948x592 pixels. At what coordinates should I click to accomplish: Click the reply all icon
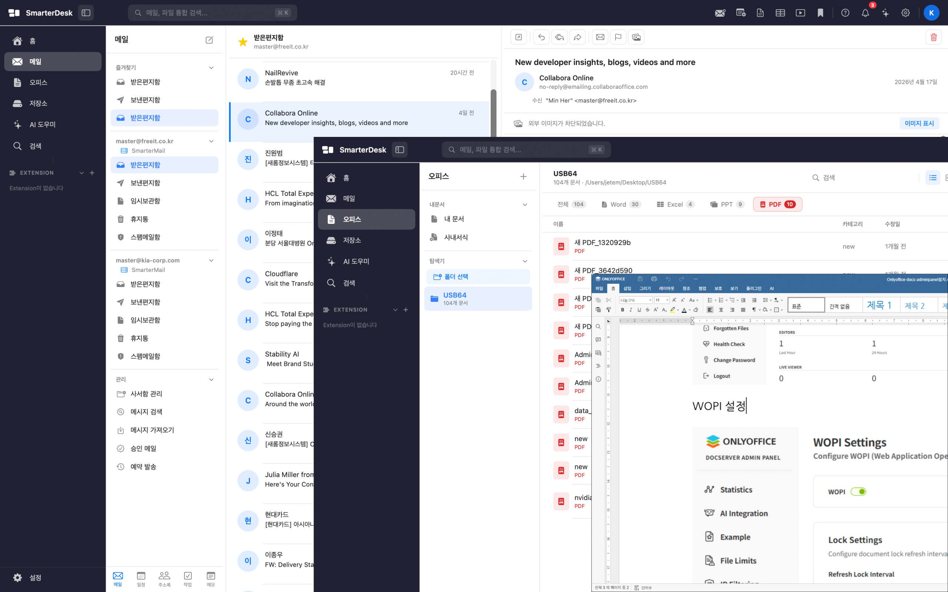(560, 37)
